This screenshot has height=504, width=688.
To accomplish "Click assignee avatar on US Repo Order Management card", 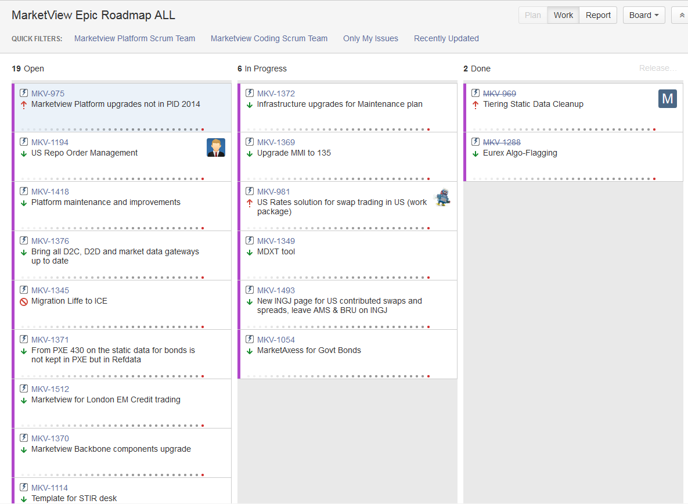I will pos(216,147).
